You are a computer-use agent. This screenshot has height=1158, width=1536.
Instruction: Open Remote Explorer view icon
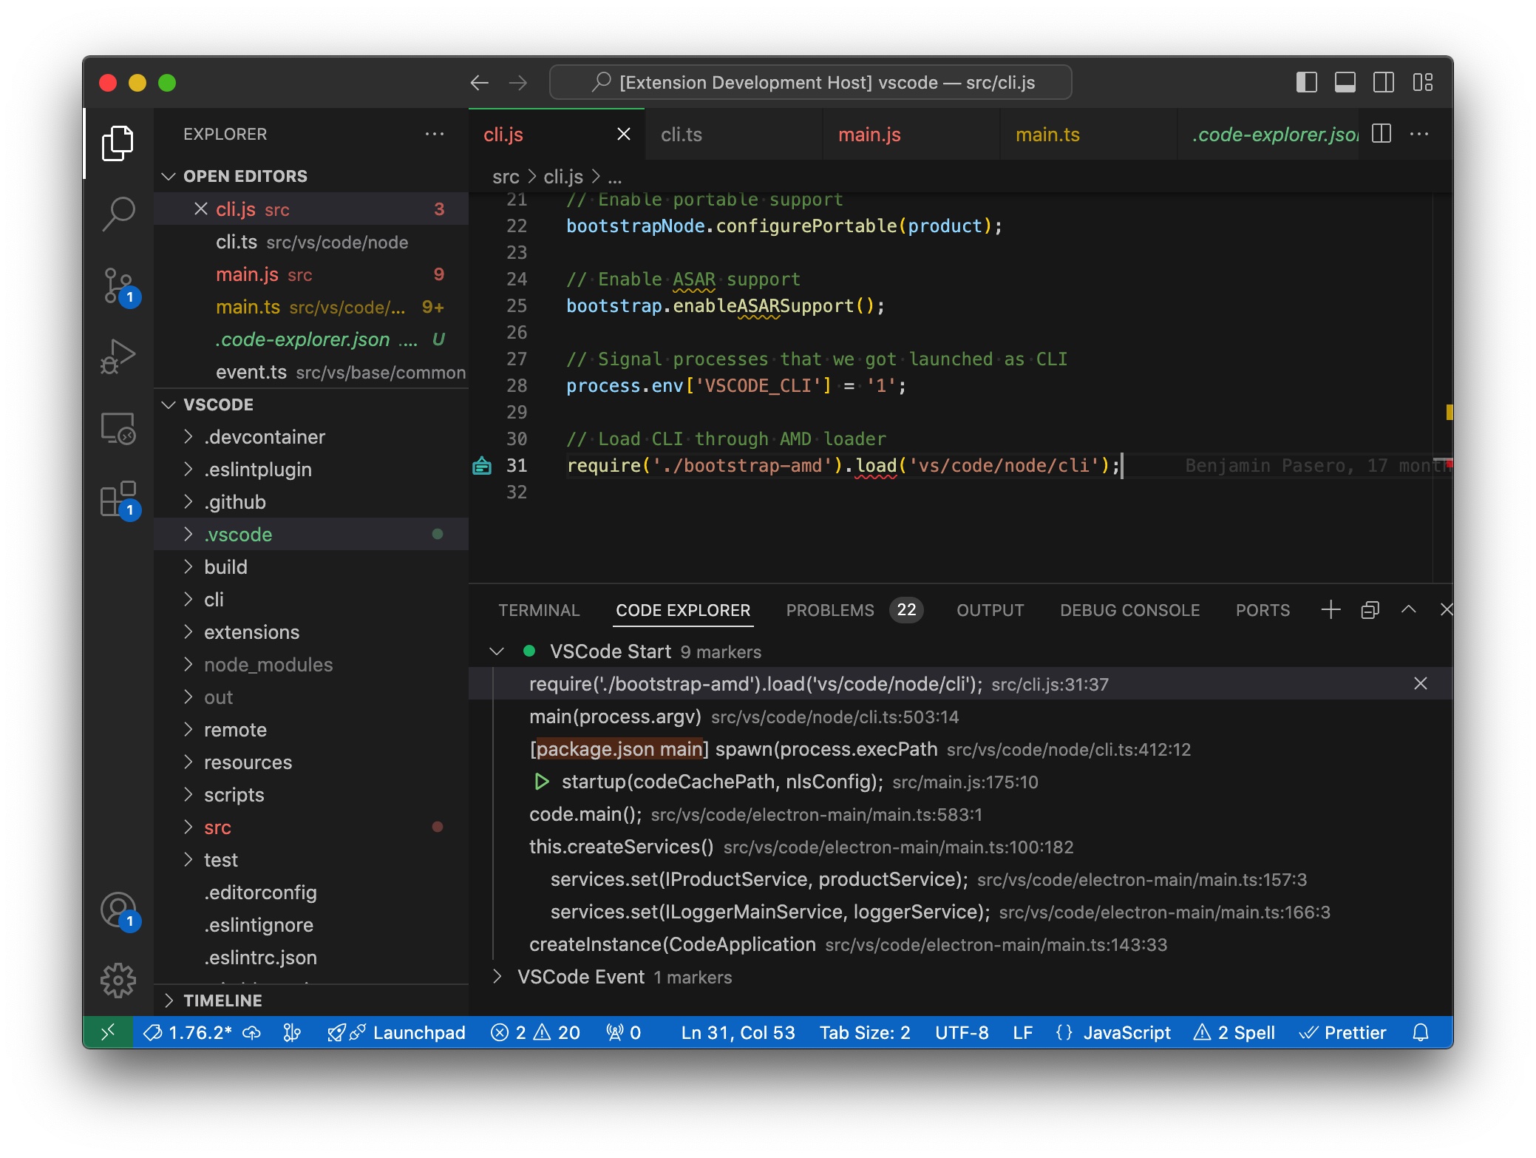tap(118, 428)
